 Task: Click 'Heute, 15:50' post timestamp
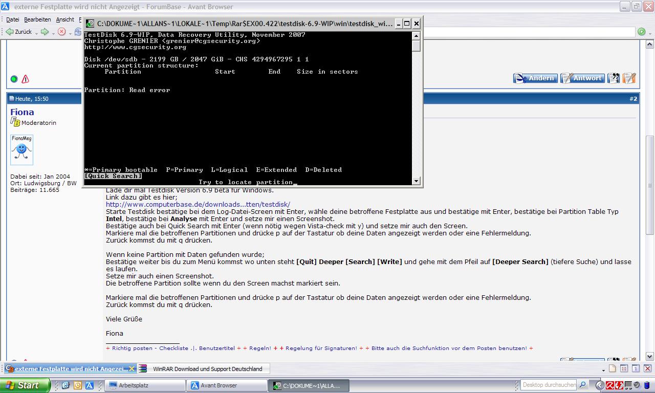click(32, 99)
